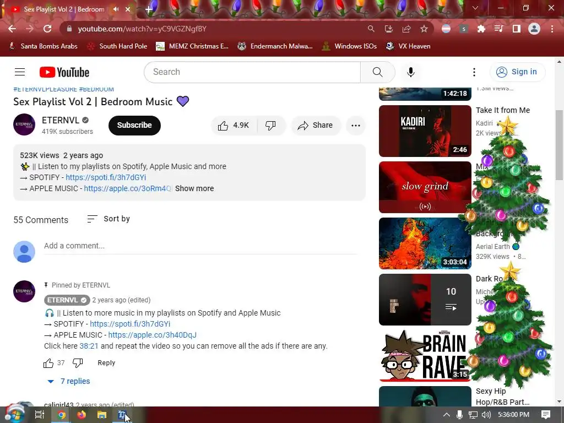
Task: Dislike the pinned ETERNVL comment
Action: coord(78,363)
